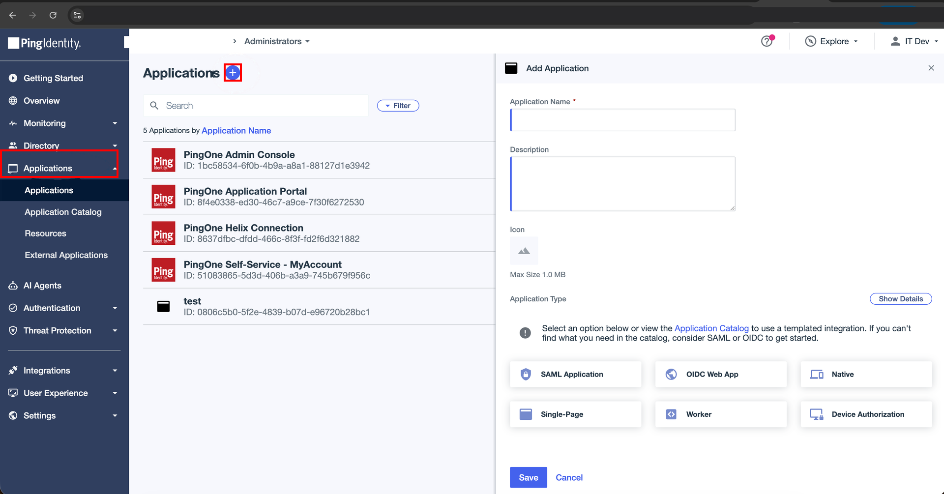
Task: Click the PingOne Helix Connection logo
Action: (x=164, y=233)
